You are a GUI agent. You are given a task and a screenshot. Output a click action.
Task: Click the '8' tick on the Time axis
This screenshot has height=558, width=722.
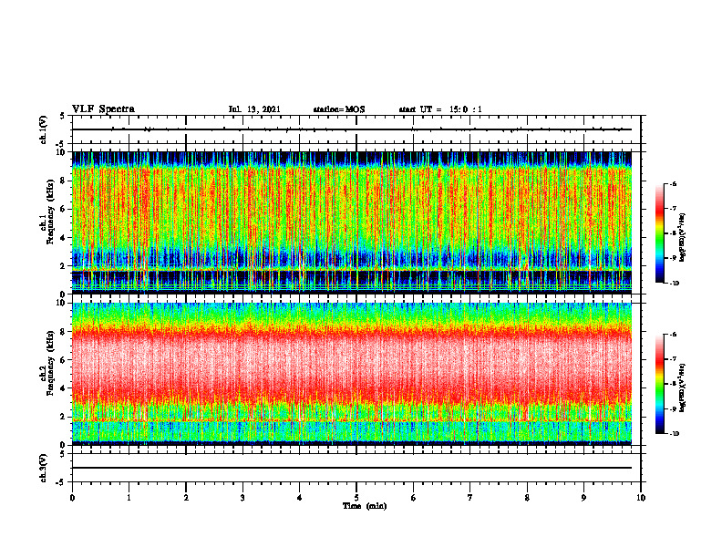tap(527, 498)
